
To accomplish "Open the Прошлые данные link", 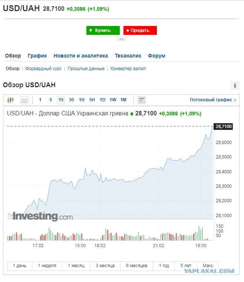I will pyautogui.click(x=86, y=69).
